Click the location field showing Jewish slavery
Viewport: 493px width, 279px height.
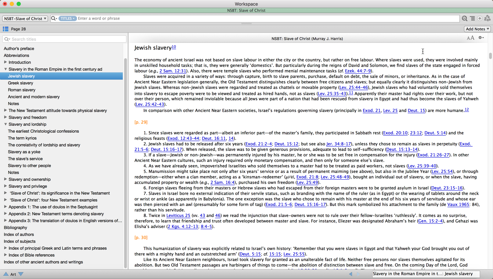426,274
